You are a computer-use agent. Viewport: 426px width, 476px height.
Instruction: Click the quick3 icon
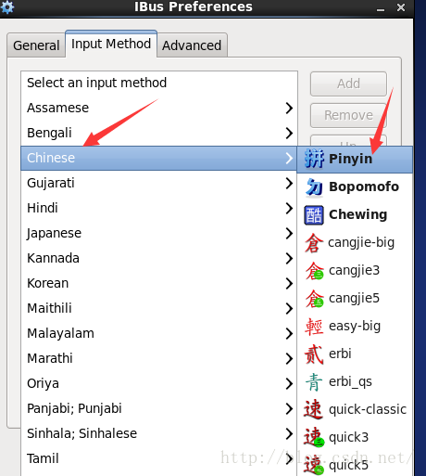click(314, 438)
